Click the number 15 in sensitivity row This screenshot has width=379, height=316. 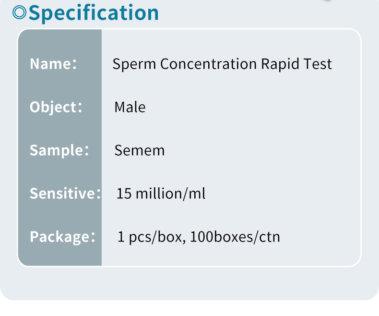(x=124, y=194)
